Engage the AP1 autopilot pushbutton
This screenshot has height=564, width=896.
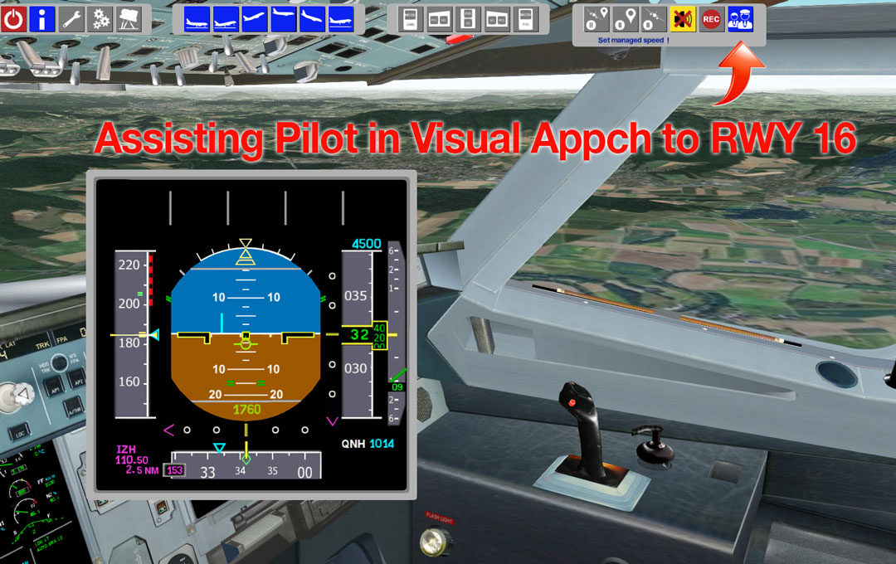tap(54, 387)
